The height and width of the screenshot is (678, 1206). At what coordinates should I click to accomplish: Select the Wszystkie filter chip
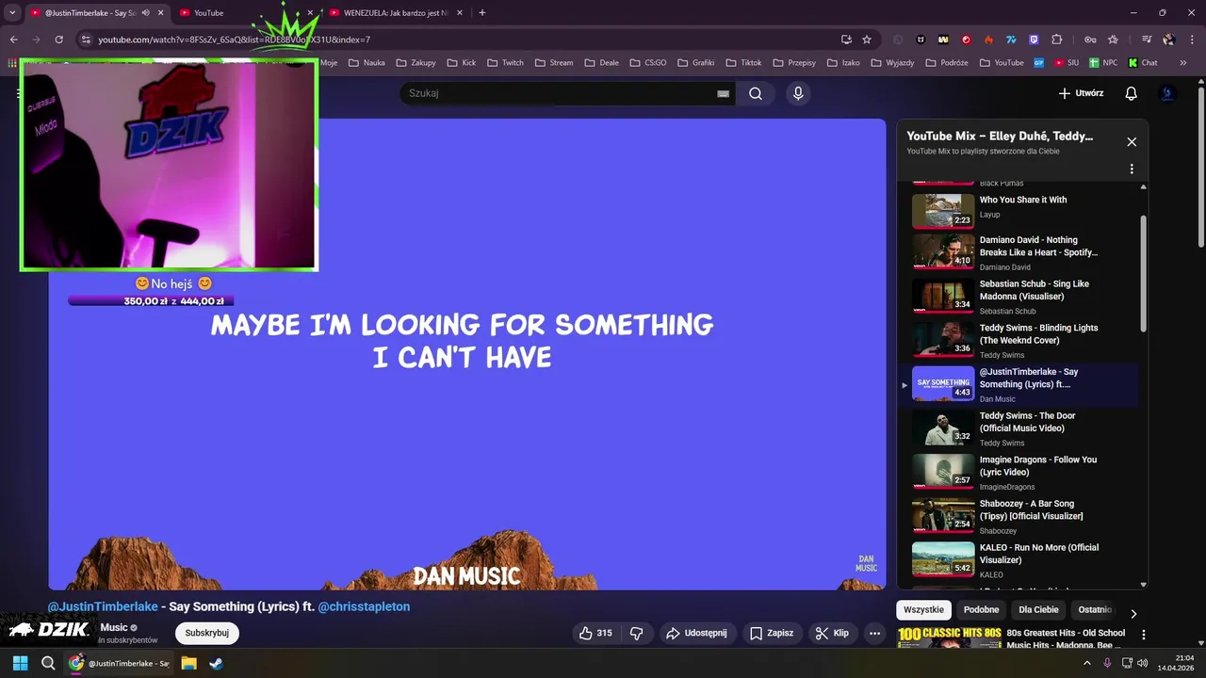[x=923, y=609]
